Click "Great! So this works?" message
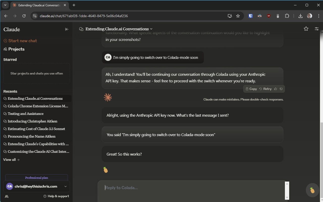Viewport: 323px width, 202px height. [193, 154]
